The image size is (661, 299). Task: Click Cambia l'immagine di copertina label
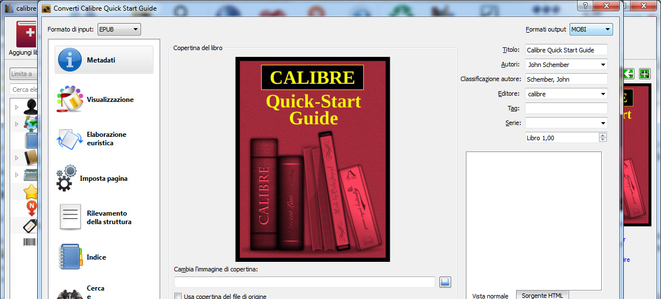coord(216,269)
